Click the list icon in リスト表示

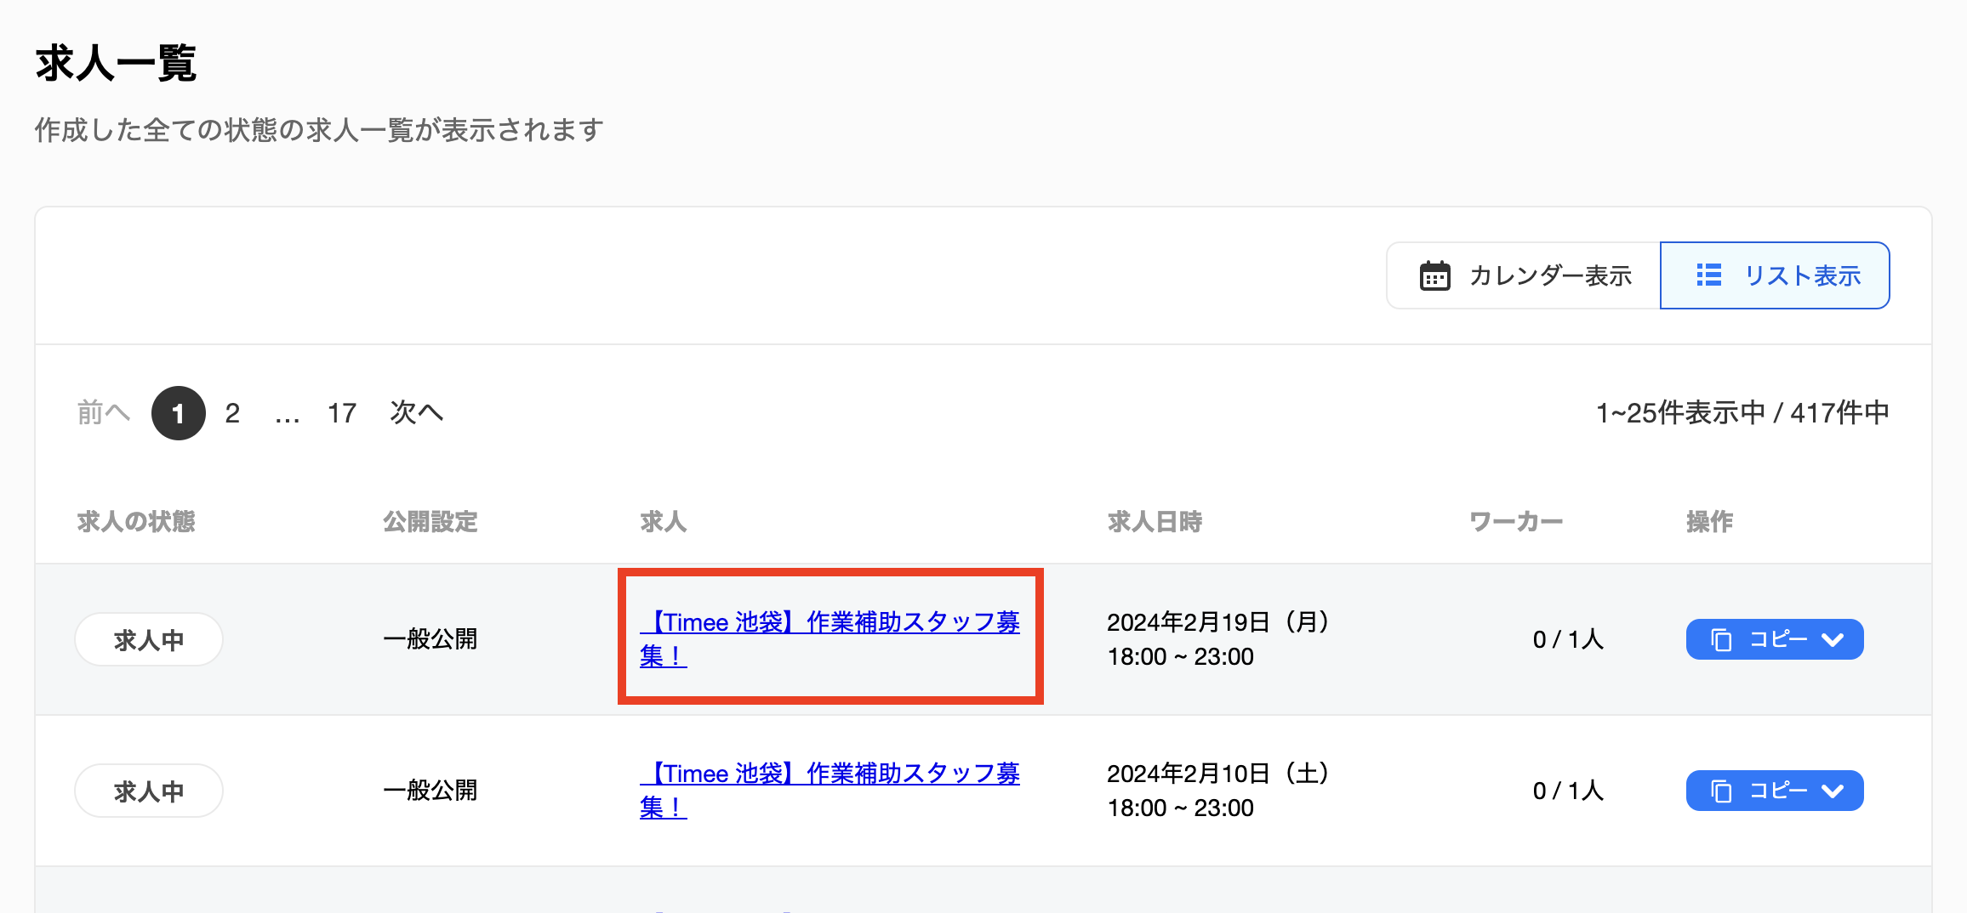(1708, 275)
